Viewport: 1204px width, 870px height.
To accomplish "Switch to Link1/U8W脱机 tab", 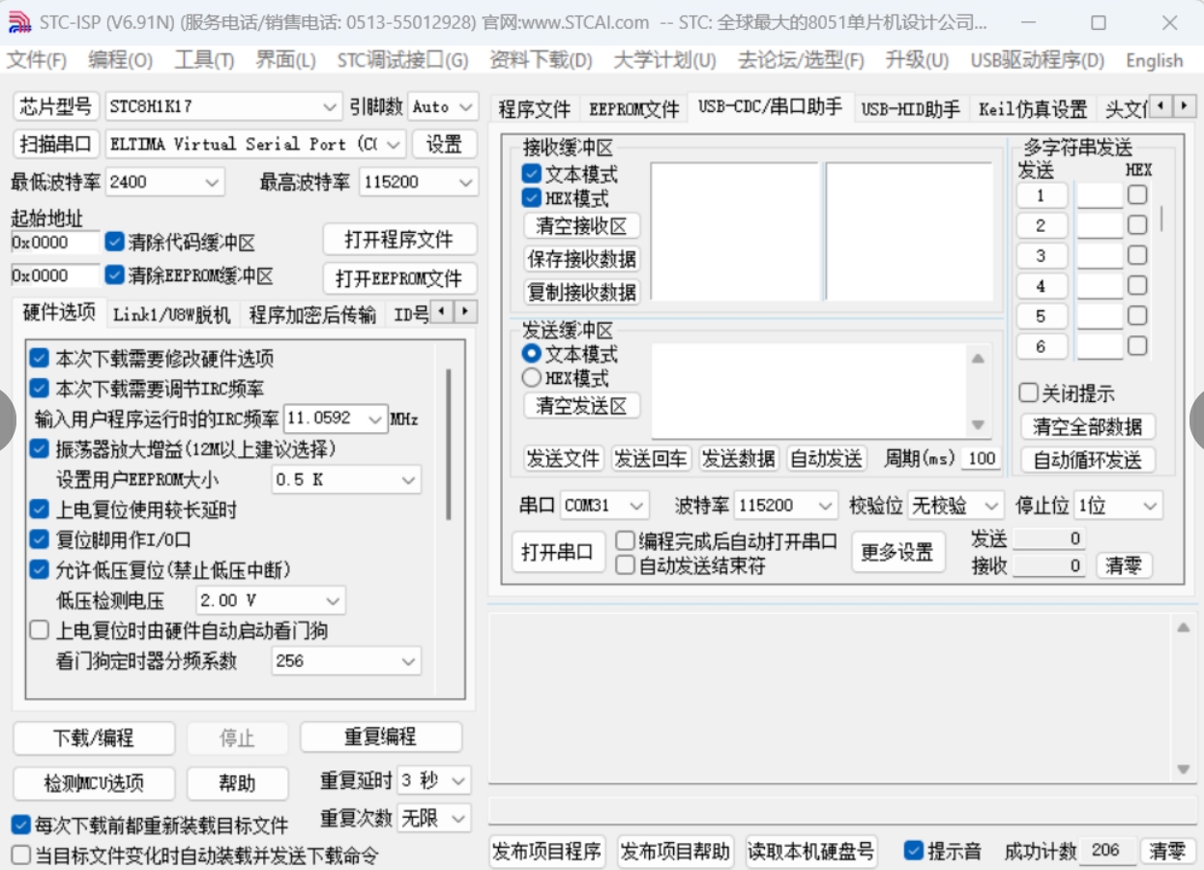I will coord(171,314).
